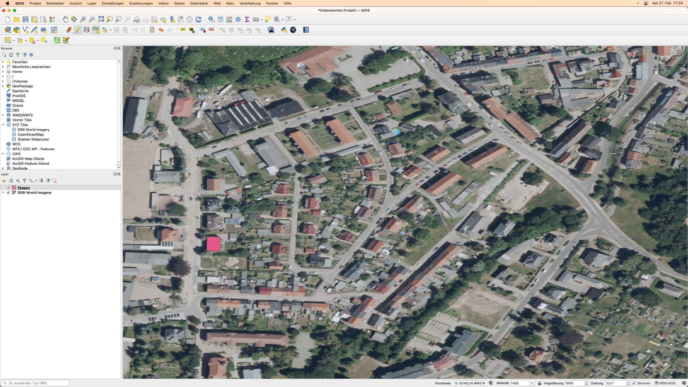Open select features tool dropdown arrow
Image resolution: width=688 pixels, height=387 pixels.
click(x=14, y=41)
